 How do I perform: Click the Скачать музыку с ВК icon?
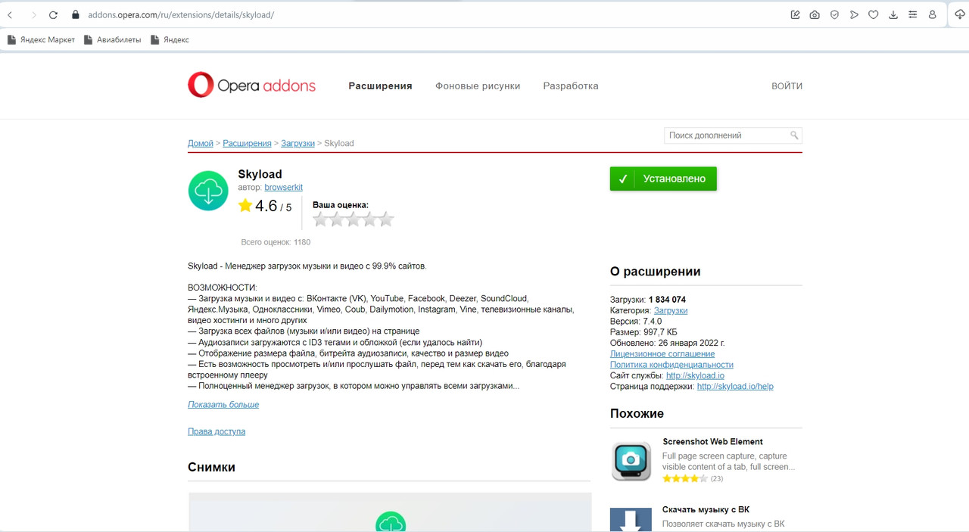631,520
